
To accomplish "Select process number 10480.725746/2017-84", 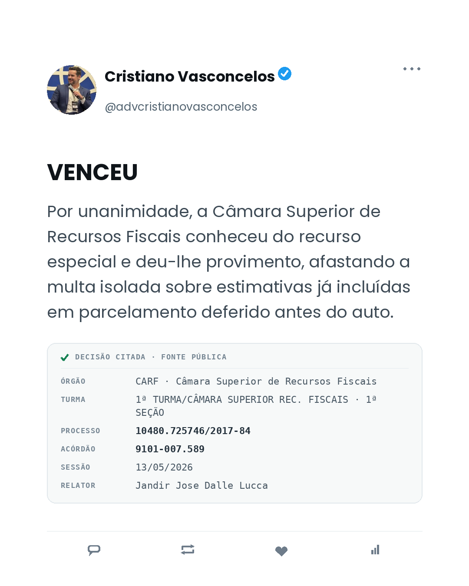I will (193, 431).
